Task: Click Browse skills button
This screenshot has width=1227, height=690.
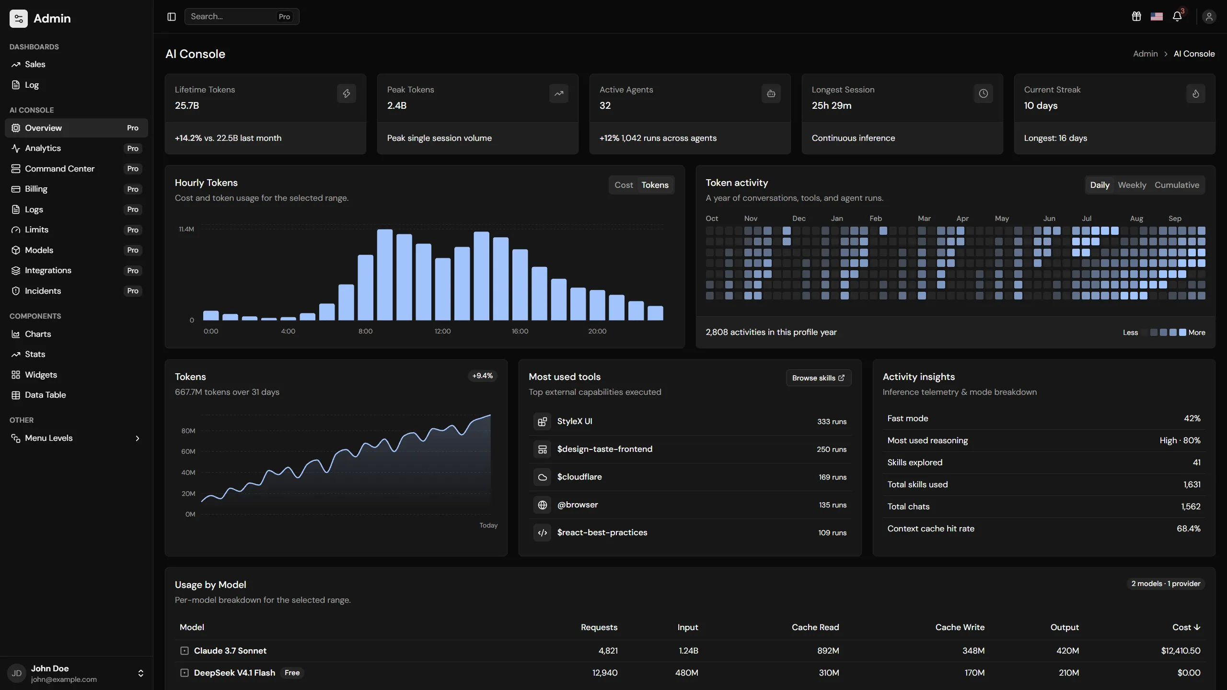Action: click(818, 378)
